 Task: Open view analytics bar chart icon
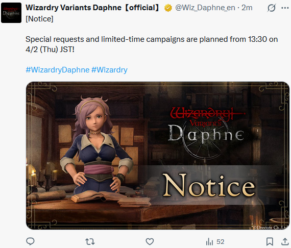tap(209, 241)
